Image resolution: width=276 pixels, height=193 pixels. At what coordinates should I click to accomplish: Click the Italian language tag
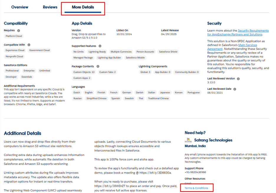(x=152, y=93)
